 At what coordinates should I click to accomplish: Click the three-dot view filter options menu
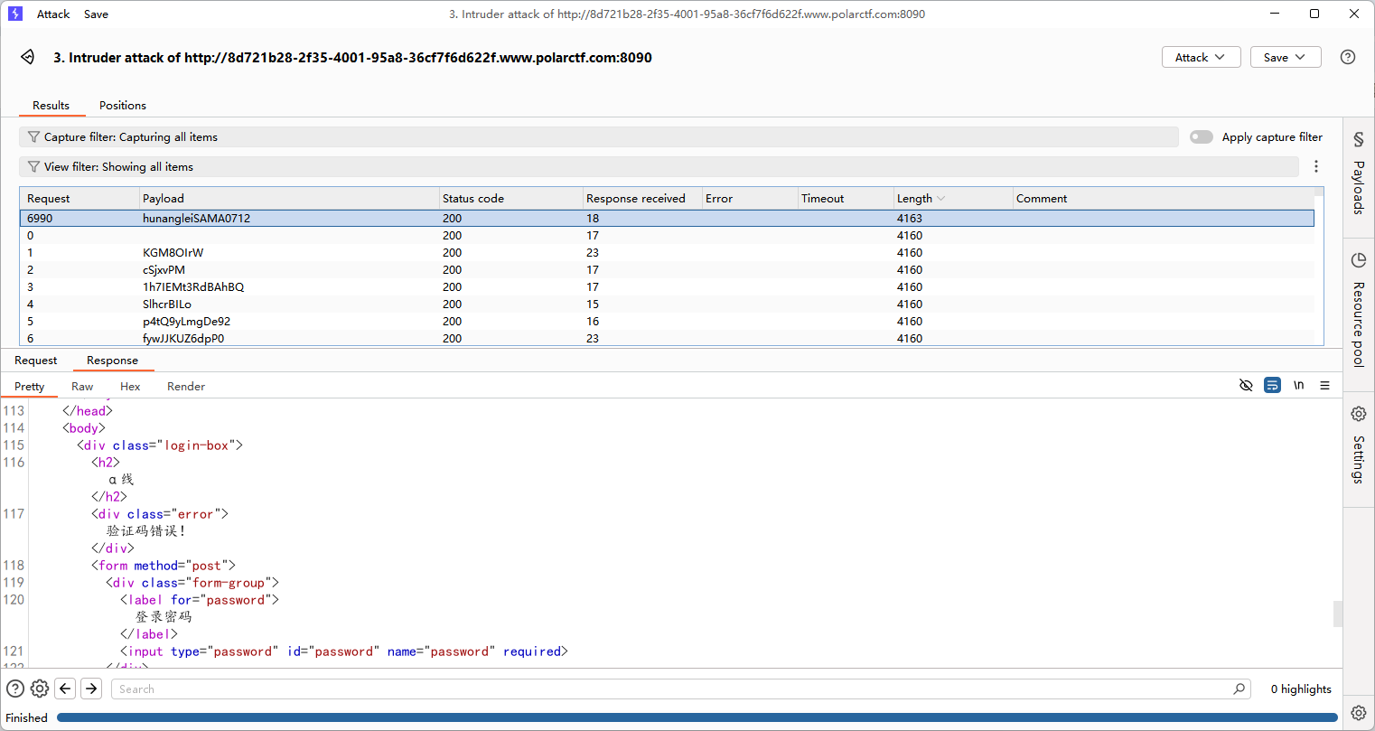(x=1315, y=166)
